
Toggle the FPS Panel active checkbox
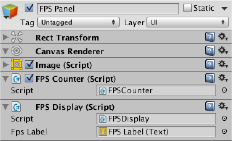(x=29, y=8)
